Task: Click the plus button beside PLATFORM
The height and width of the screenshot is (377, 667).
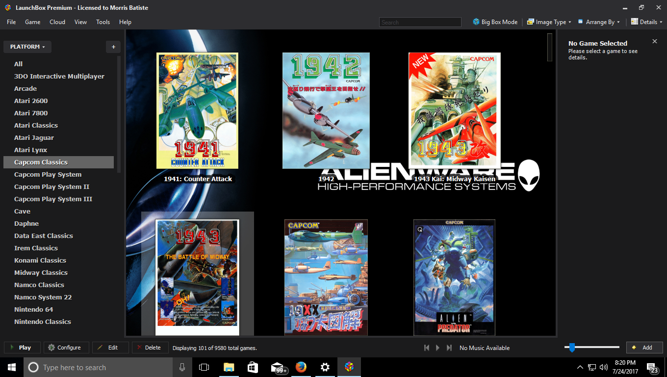Action: pyautogui.click(x=113, y=47)
